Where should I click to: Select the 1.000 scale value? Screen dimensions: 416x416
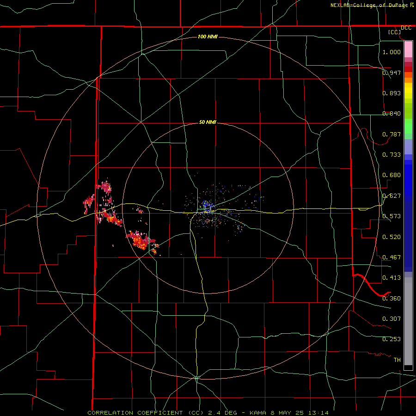click(392, 52)
